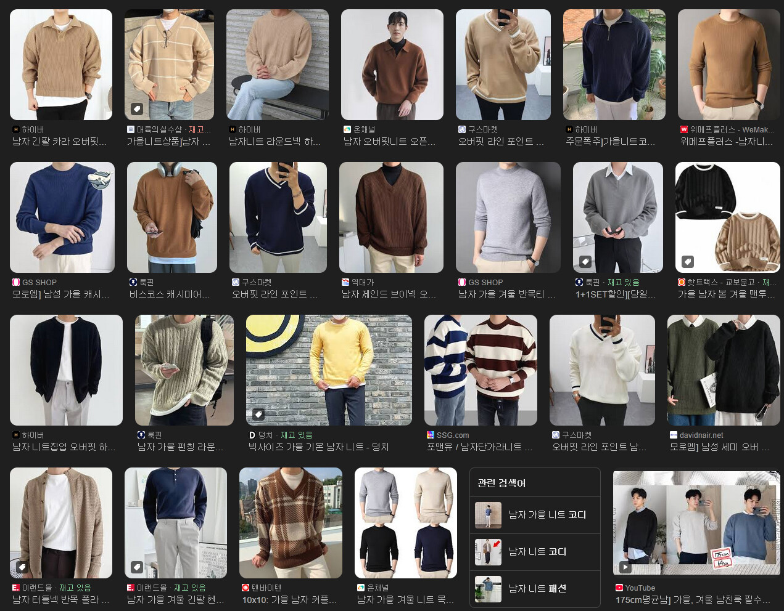Click the 룩핀 favicon above 남자 가을 펀칭 라운
This screenshot has height=611, width=784.
click(141, 435)
